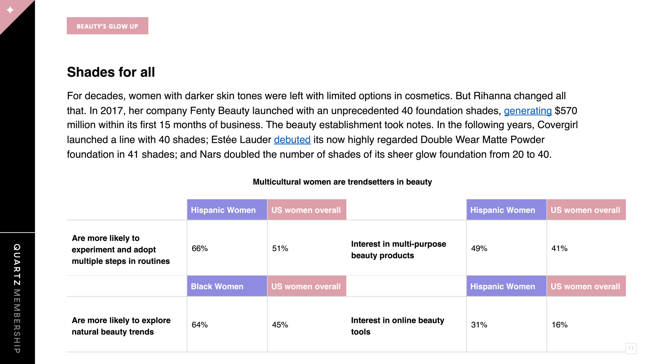Select the 16% US women overall cell
Viewport: 647px width, 364px height.
[586, 325]
